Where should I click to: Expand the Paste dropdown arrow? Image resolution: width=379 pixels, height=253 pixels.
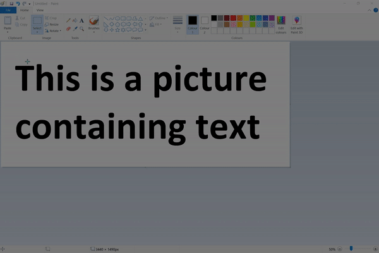tap(8, 32)
